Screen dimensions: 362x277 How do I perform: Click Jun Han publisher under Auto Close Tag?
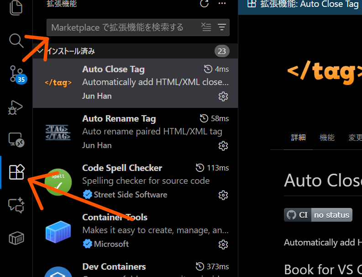tap(97, 96)
